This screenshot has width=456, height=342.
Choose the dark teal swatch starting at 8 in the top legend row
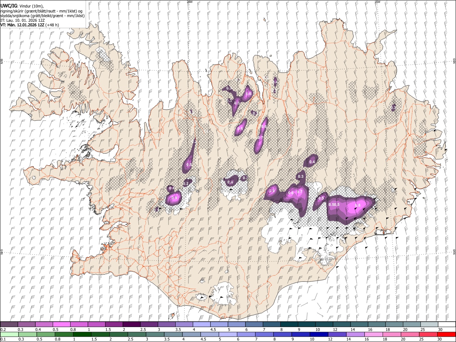coord(289,324)
